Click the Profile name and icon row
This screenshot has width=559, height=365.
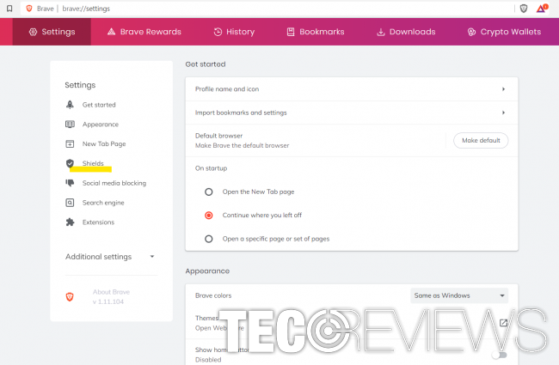(x=352, y=89)
